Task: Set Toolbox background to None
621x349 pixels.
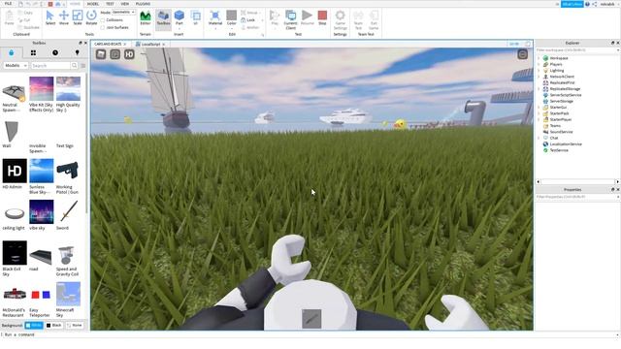Action: 74,326
